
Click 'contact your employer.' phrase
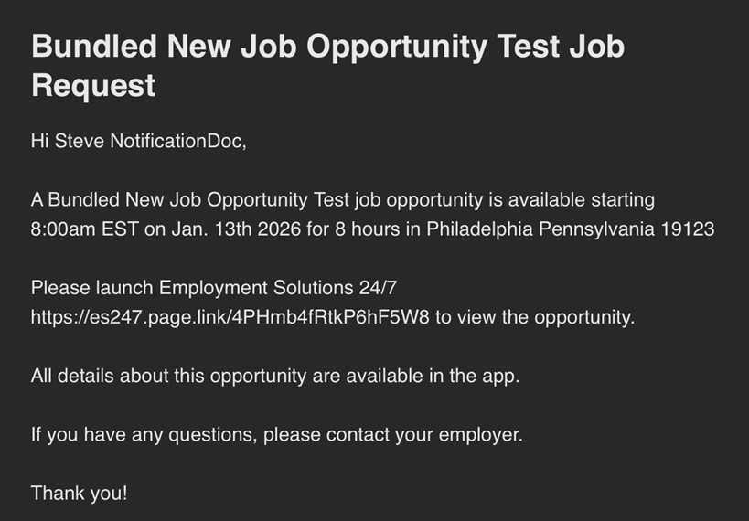pyautogui.click(x=424, y=434)
